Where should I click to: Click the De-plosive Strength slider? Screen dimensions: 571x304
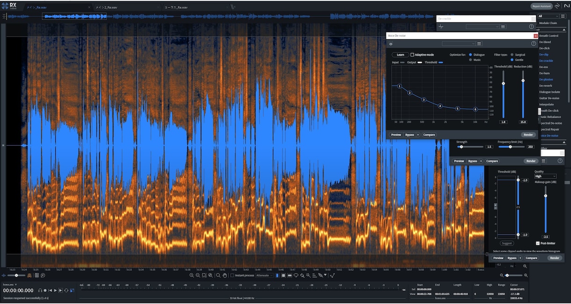click(x=470, y=147)
